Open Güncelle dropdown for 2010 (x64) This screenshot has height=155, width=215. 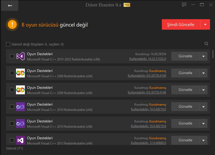(x=203, y=107)
